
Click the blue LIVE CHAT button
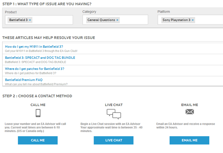[114, 140]
